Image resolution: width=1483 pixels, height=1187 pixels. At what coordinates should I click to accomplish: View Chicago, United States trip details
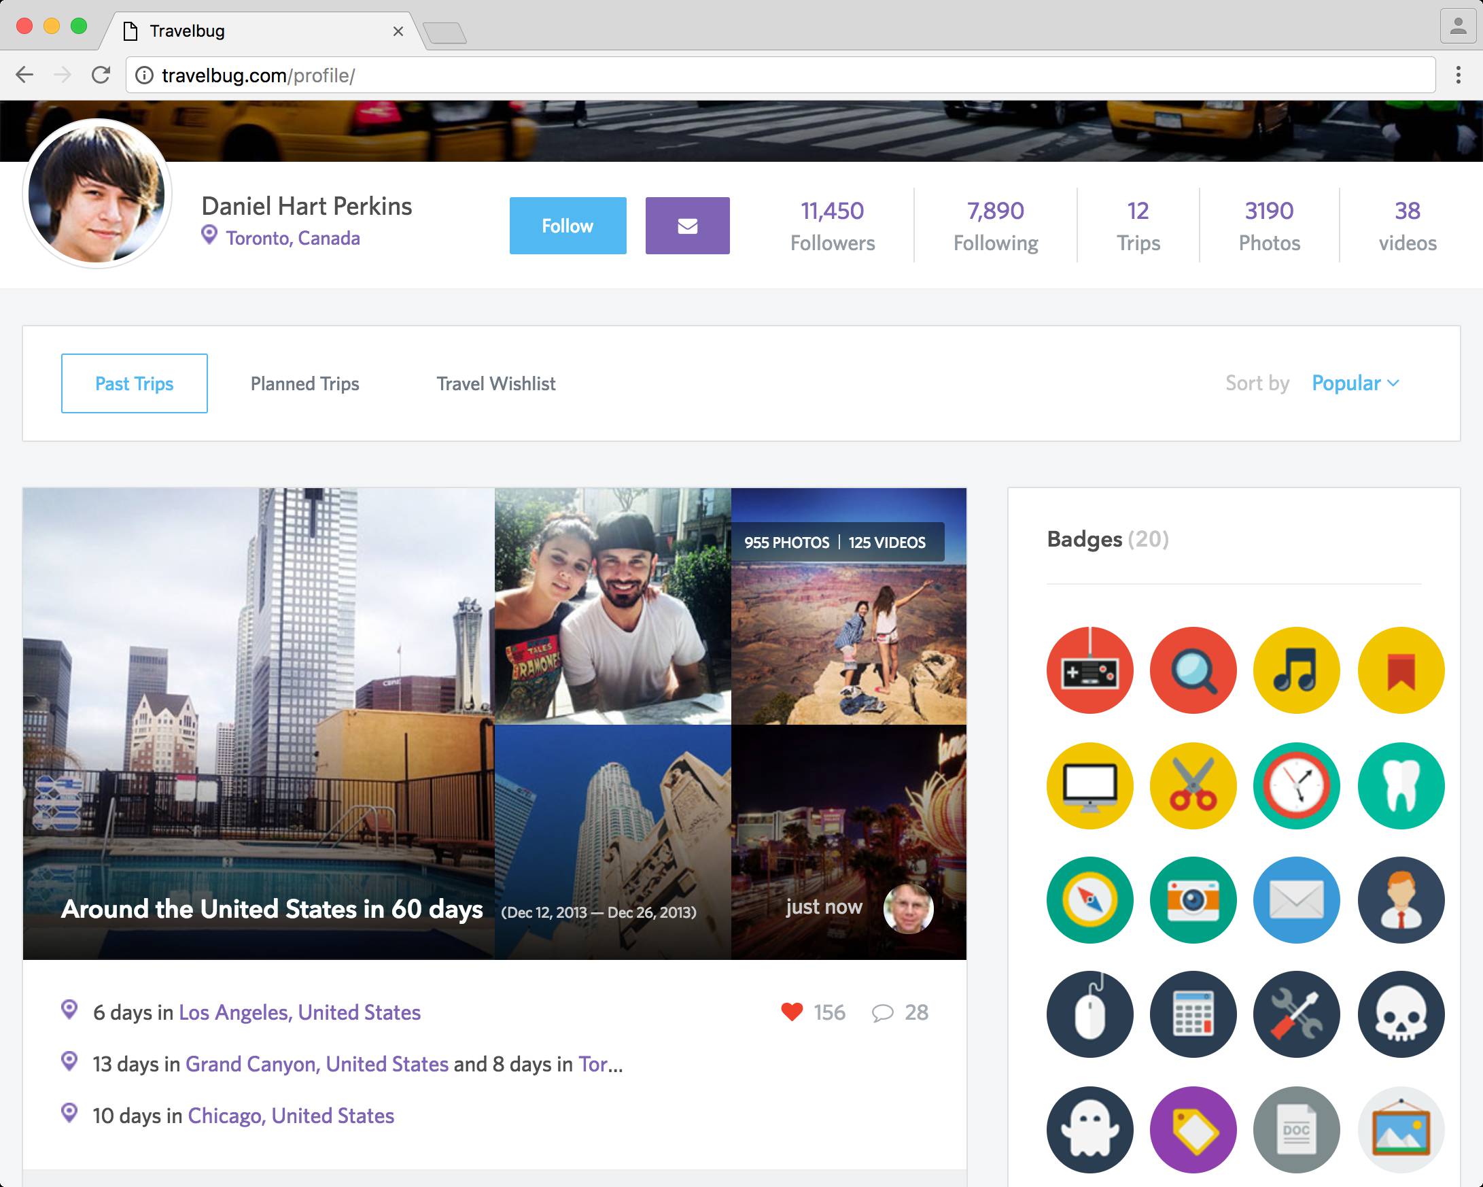tap(290, 1115)
